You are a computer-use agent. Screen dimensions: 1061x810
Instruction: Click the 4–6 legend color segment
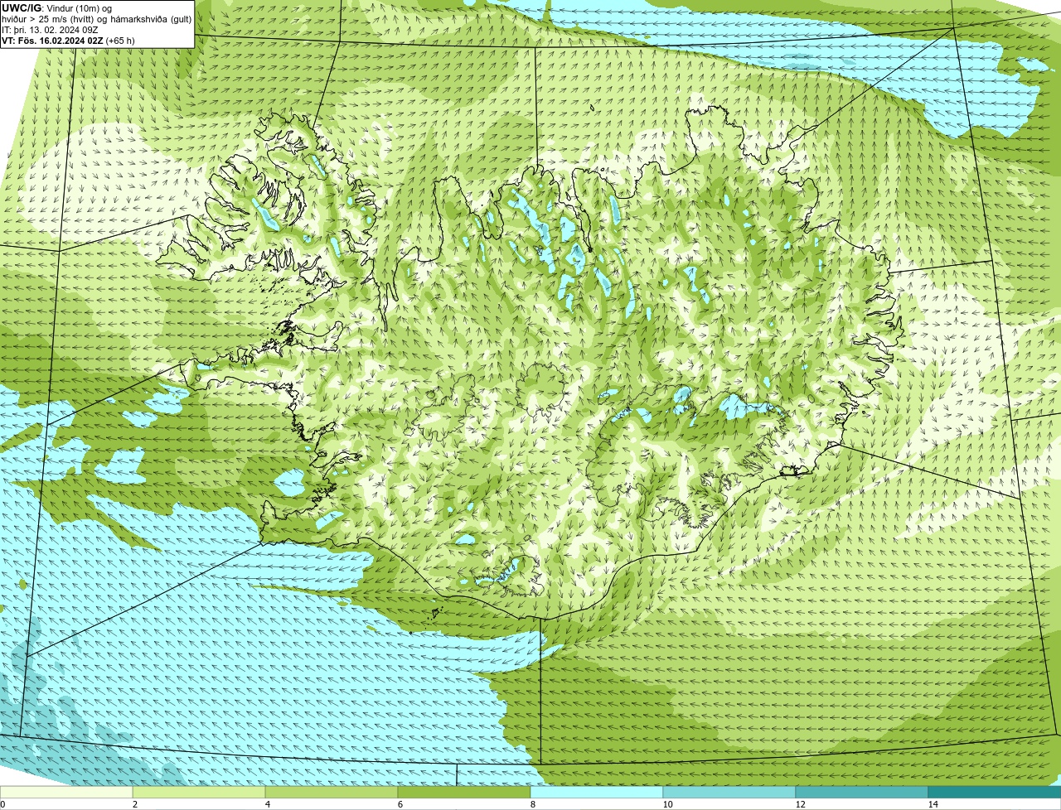(332, 792)
